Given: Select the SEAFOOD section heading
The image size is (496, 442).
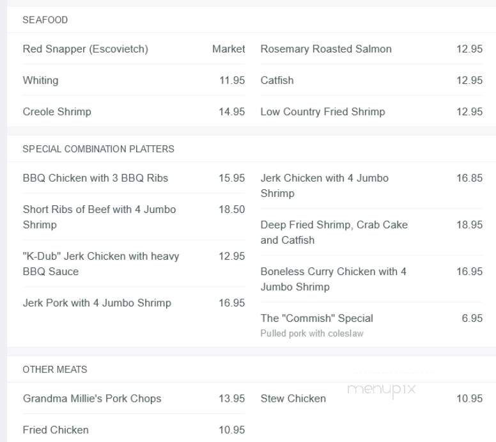Looking at the screenshot, I should [45, 20].
